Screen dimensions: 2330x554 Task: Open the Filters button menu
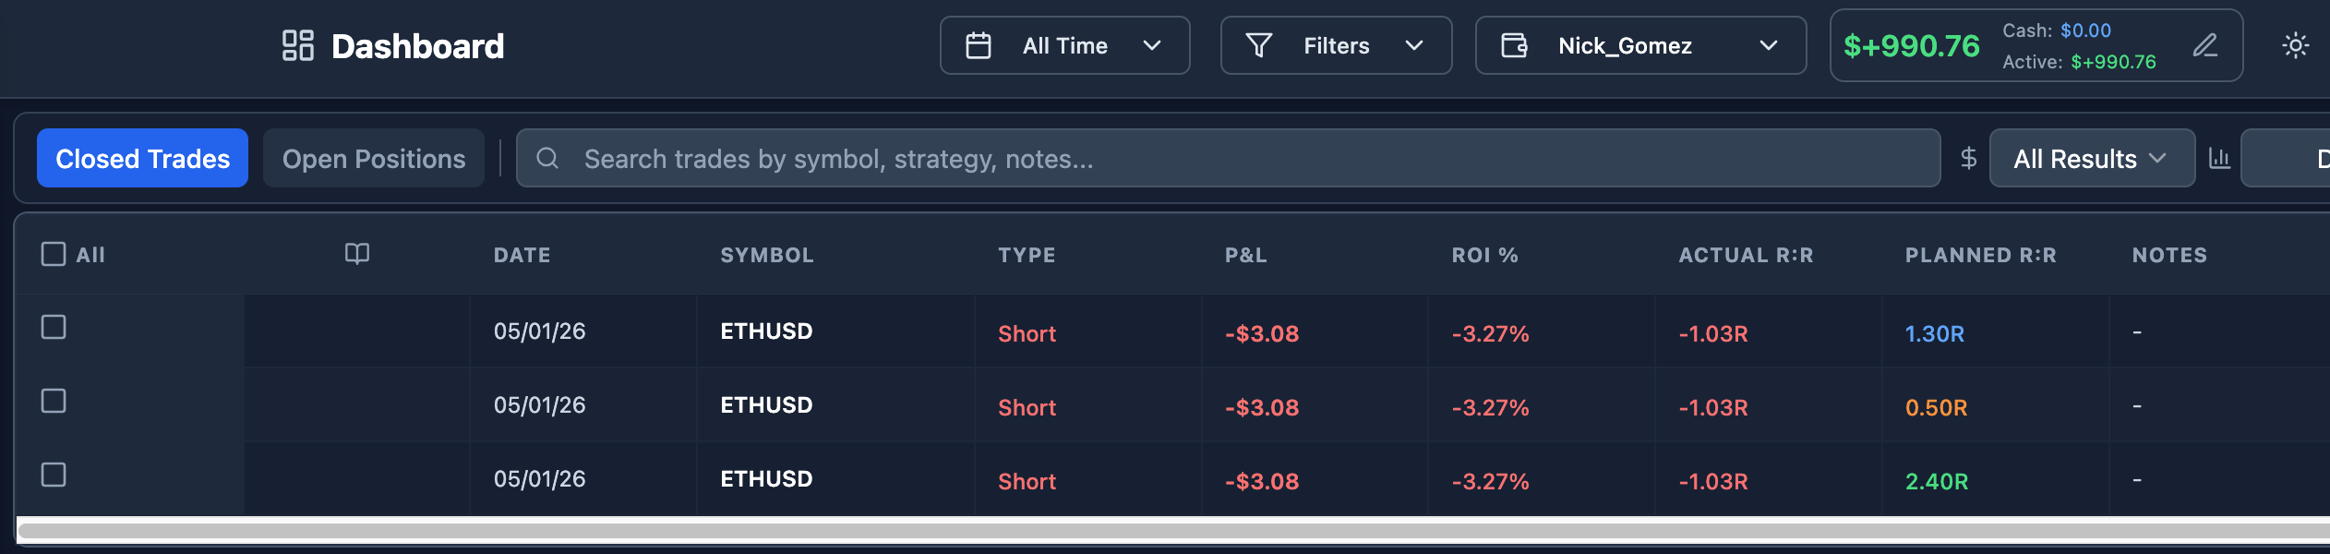click(1336, 45)
